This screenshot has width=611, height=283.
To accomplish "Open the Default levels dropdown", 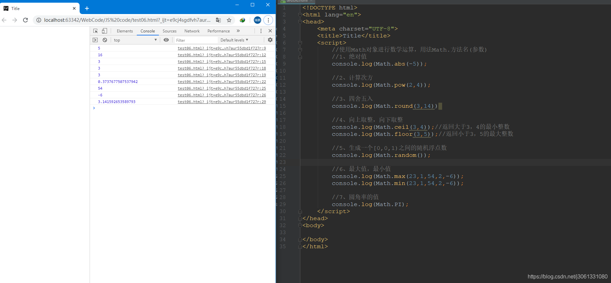I will [x=234, y=40].
